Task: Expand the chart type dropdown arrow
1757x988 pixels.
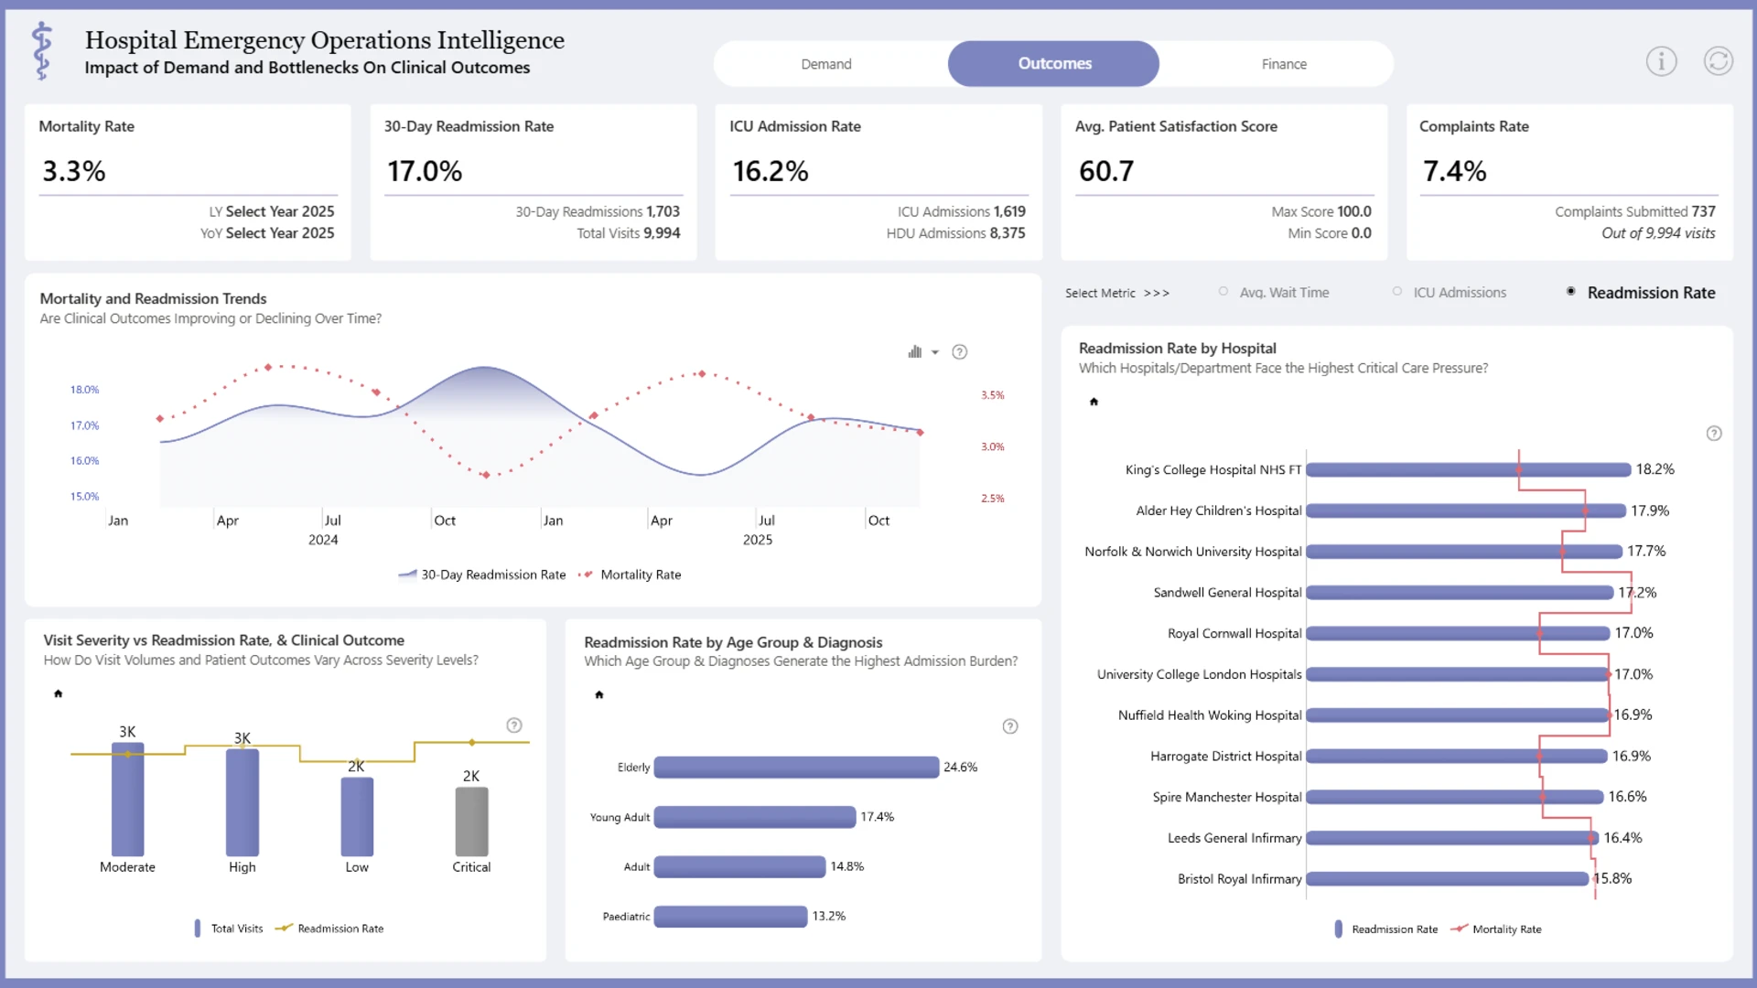Action: tap(935, 352)
